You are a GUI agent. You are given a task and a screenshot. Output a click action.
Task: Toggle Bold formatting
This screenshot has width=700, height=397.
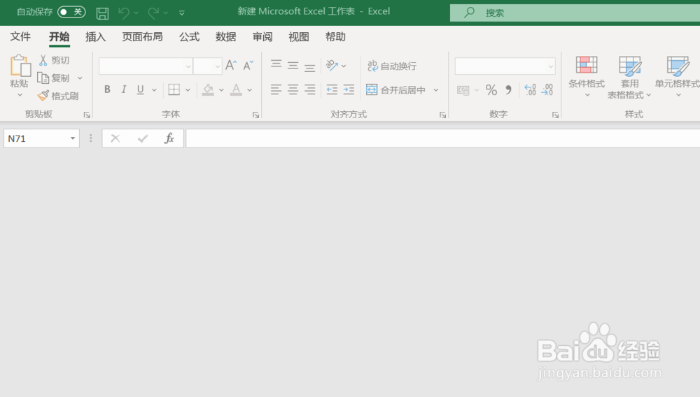pos(107,89)
